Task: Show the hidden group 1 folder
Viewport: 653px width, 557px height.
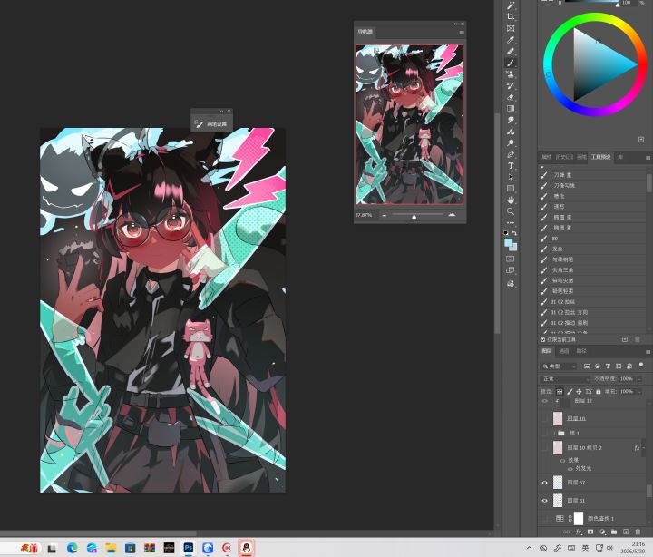Action: 545,434
